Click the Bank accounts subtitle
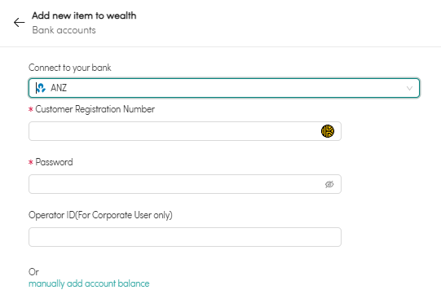The width and height of the screenshot is (441, 303). 64,30
